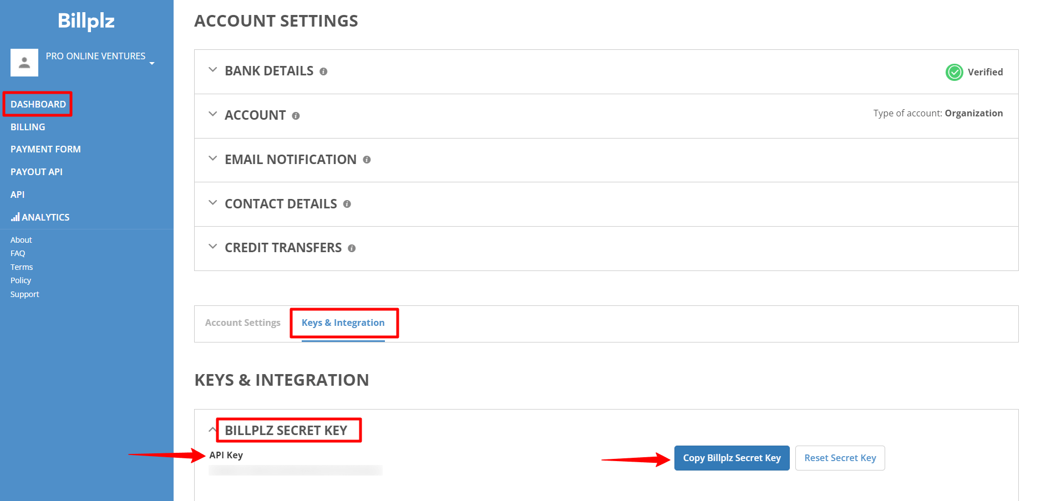Select the Keys & Integration tab

tap(343, 322)
